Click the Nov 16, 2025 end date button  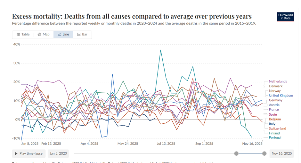[x=281, y=153]
